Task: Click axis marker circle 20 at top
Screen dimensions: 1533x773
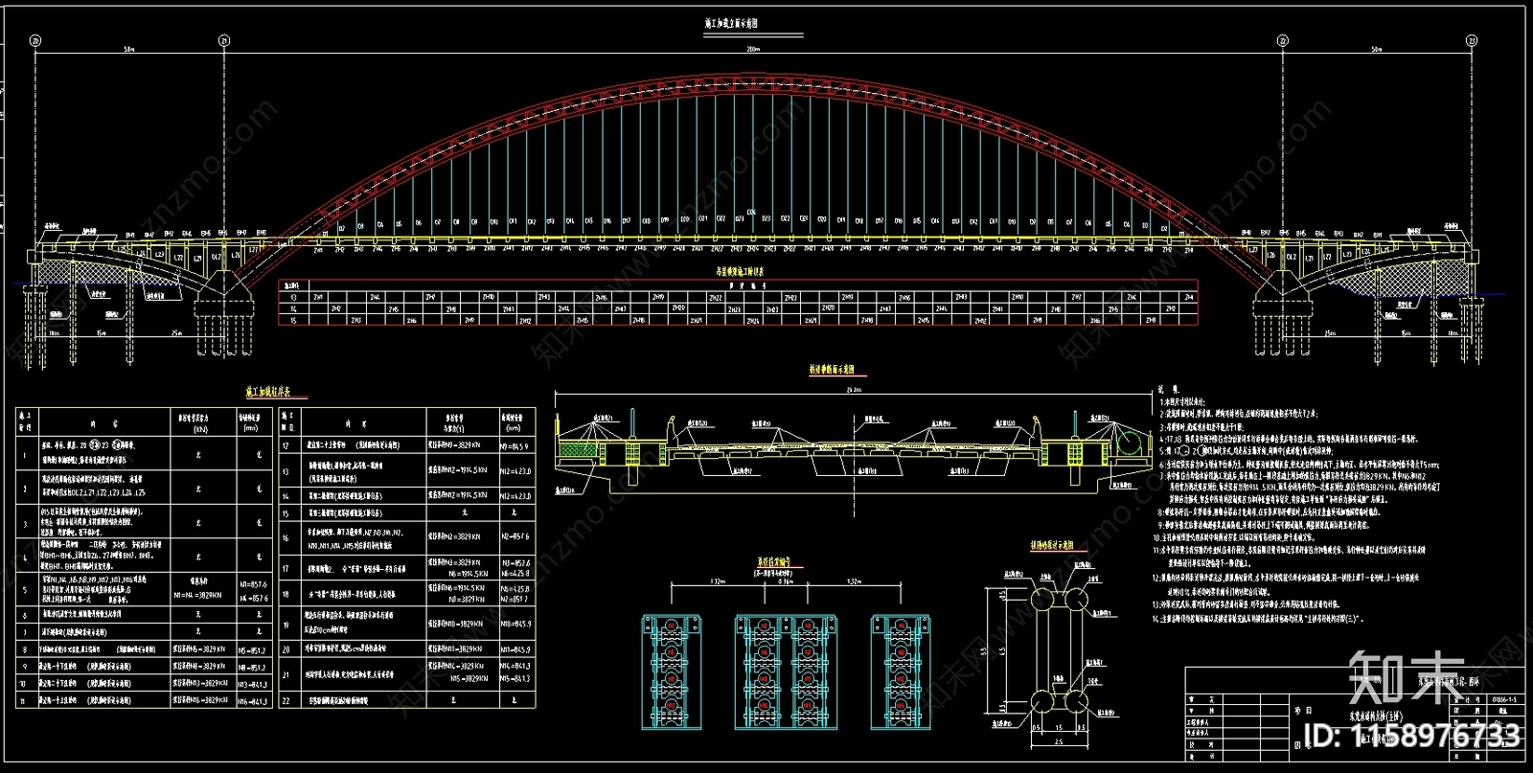Action: tap(35, 41)
